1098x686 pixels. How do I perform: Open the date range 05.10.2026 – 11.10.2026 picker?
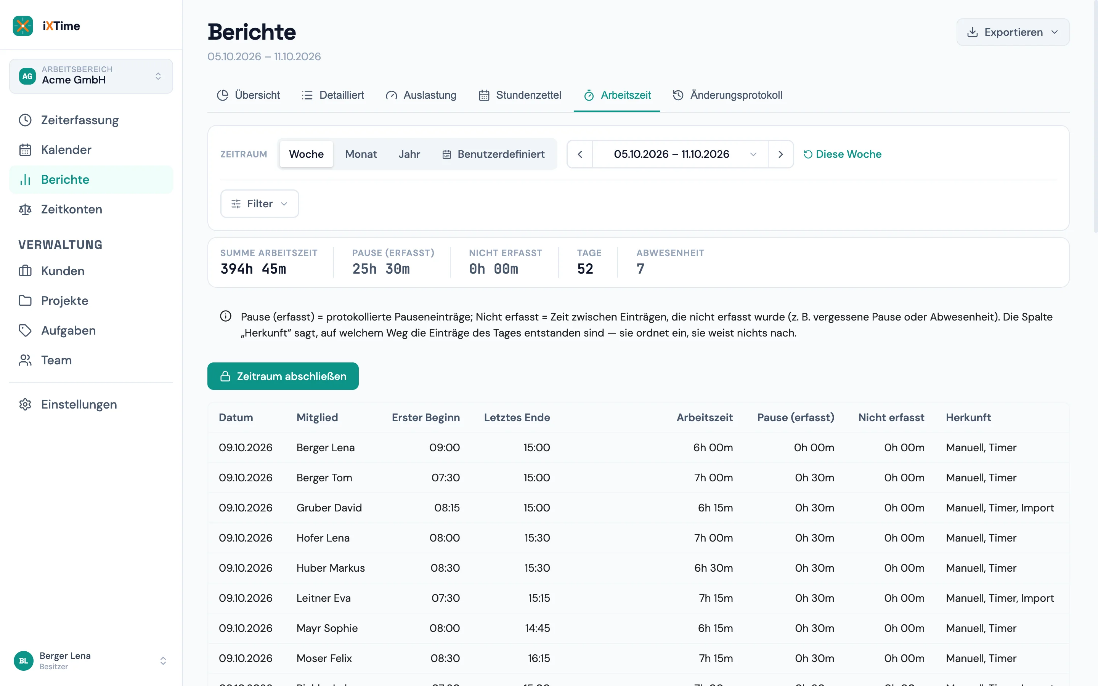click(x=680, y=154)
